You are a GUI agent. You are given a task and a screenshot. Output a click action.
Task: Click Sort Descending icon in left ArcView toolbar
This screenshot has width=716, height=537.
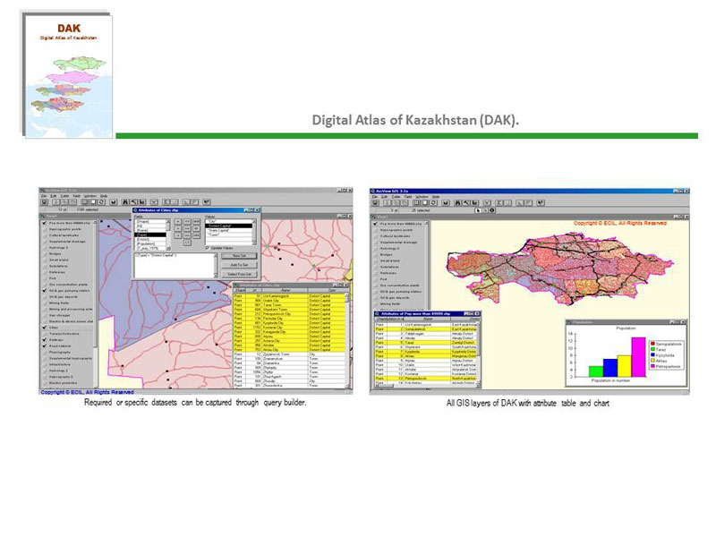(195, 202)
